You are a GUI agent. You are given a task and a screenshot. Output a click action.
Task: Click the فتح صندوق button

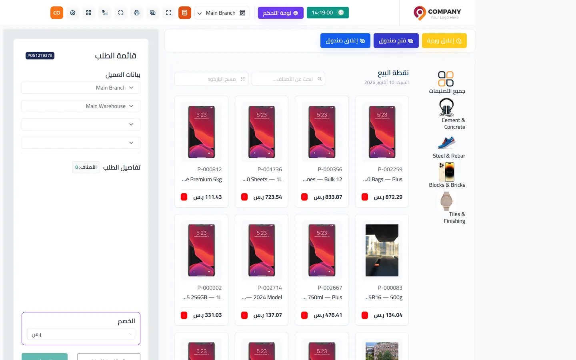point(396,41)
